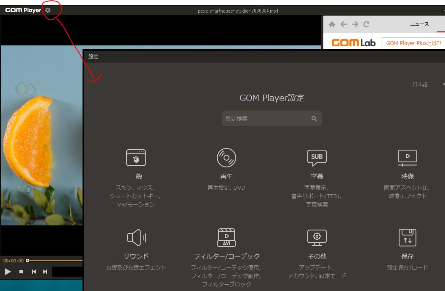
Task: Select the 映像 category label
Action: click(407, 176)
